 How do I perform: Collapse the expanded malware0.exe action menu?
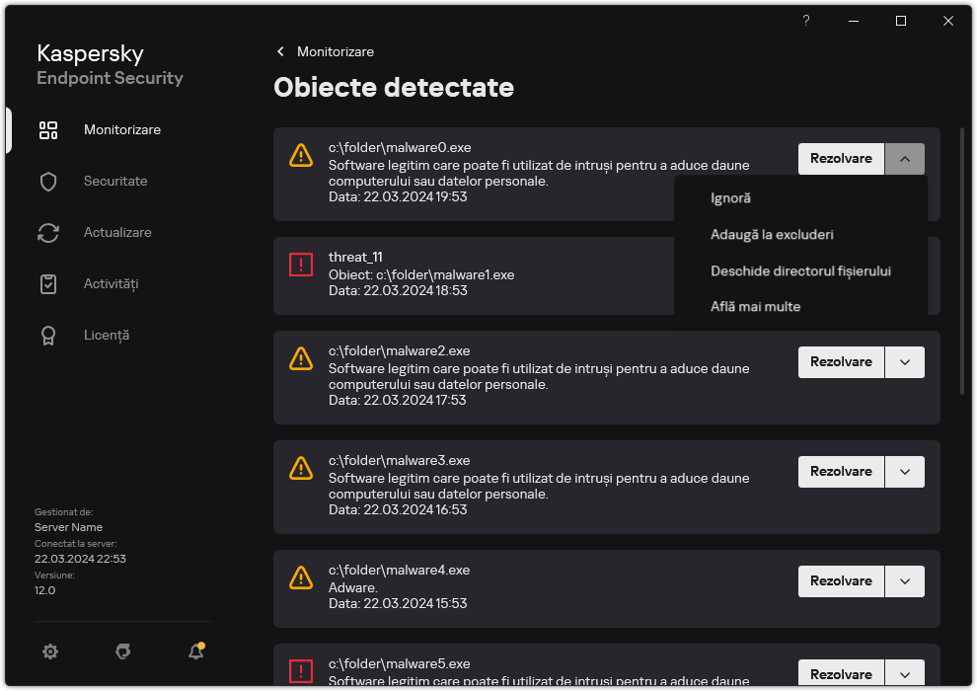click(x=905, y=158)
